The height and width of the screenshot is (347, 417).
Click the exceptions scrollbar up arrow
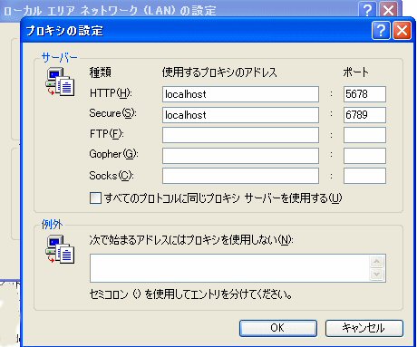tap(377, 262)
